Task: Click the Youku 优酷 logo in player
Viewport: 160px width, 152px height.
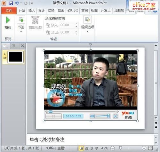Action: pos(128,115)
